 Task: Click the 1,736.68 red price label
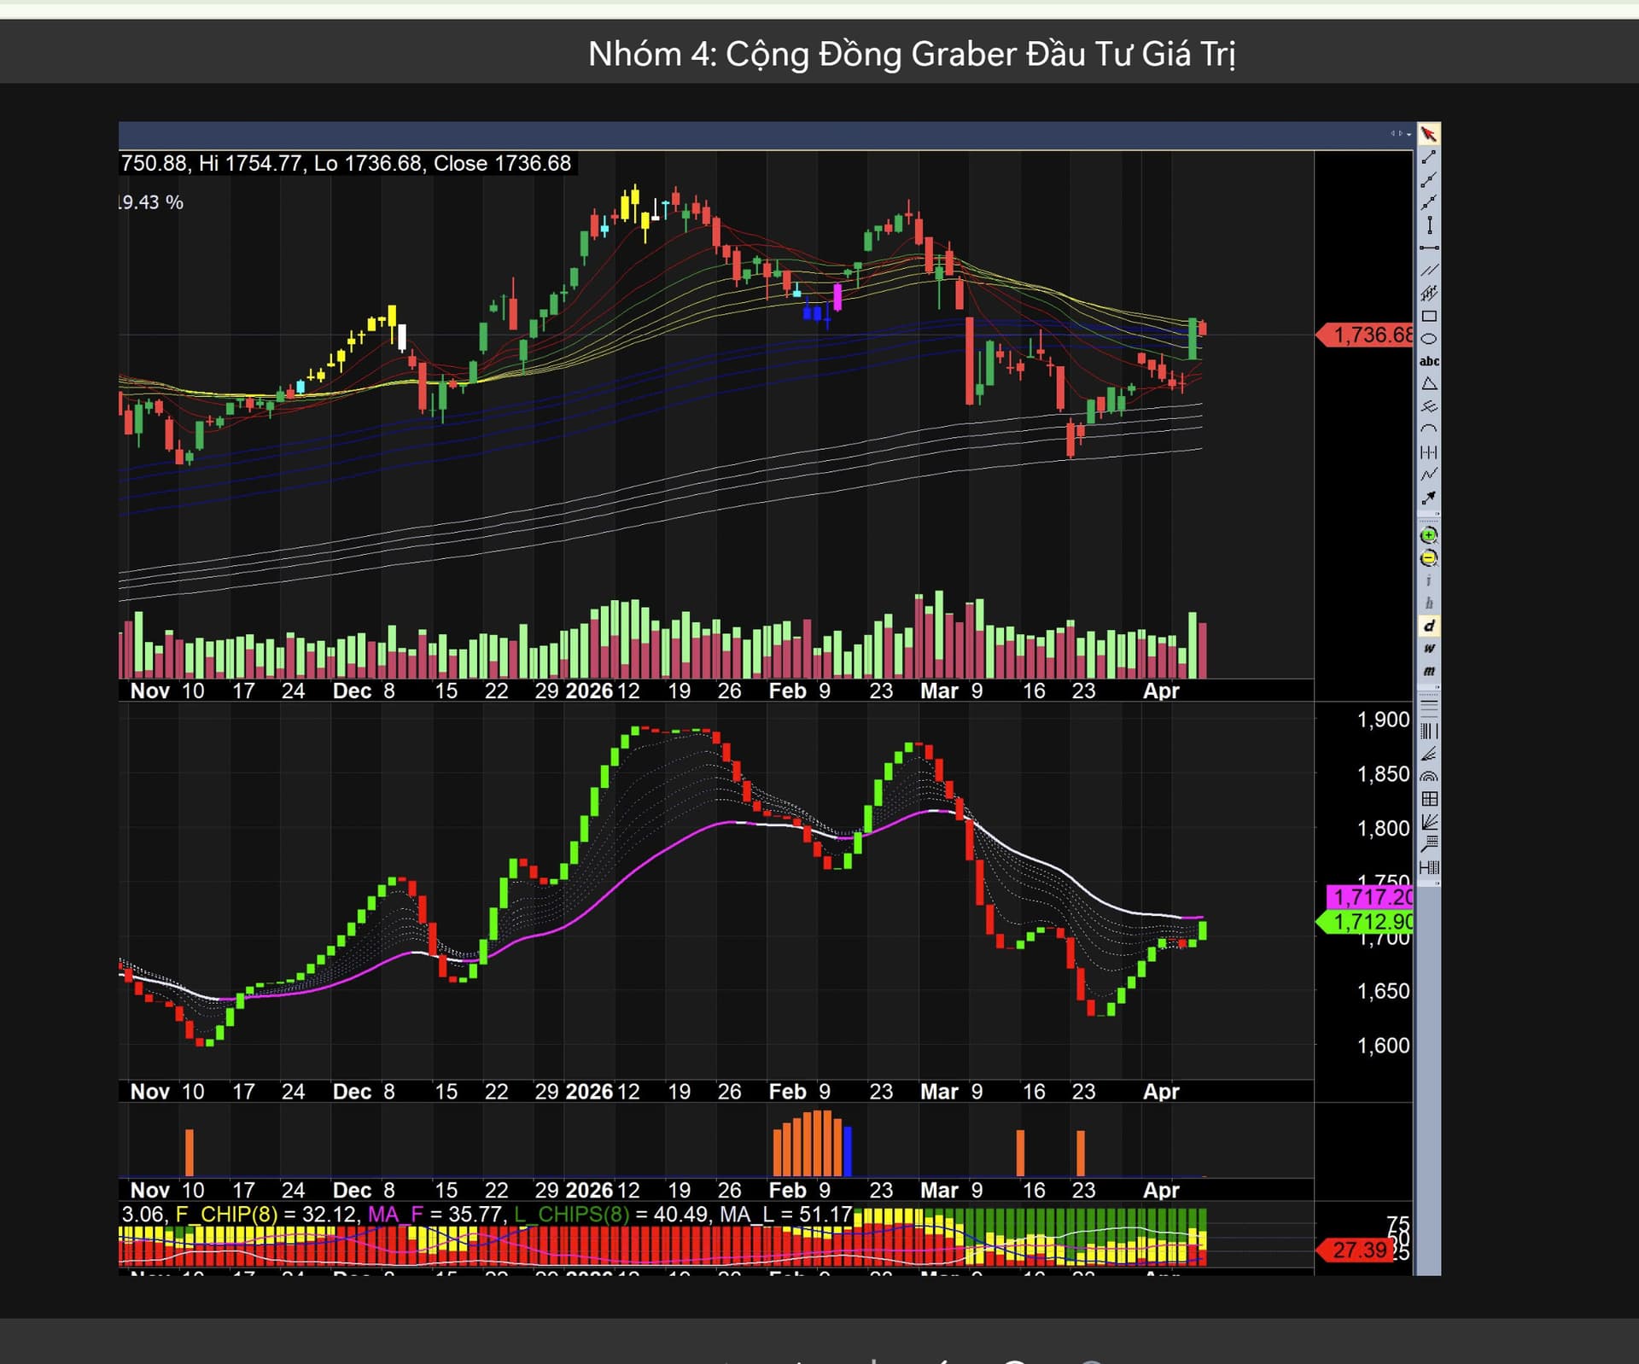click(x=1366, y=335)
